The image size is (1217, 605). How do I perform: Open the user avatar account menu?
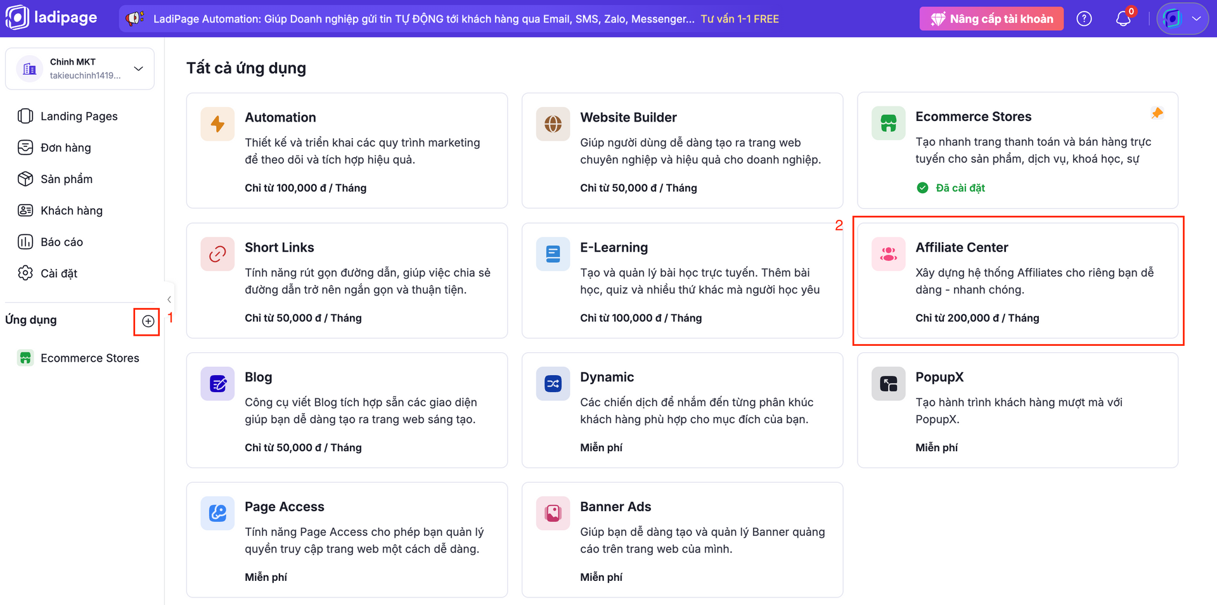tap(1182, 18)
